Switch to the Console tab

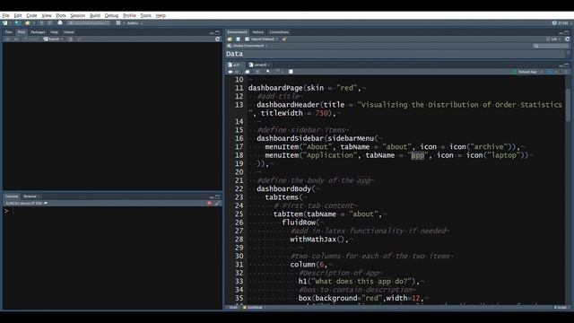coord(12,196)
